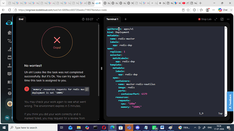Close the active KodeKloud browser tab
The width and height of the screenshot is (234, 131).
(100, 3)
